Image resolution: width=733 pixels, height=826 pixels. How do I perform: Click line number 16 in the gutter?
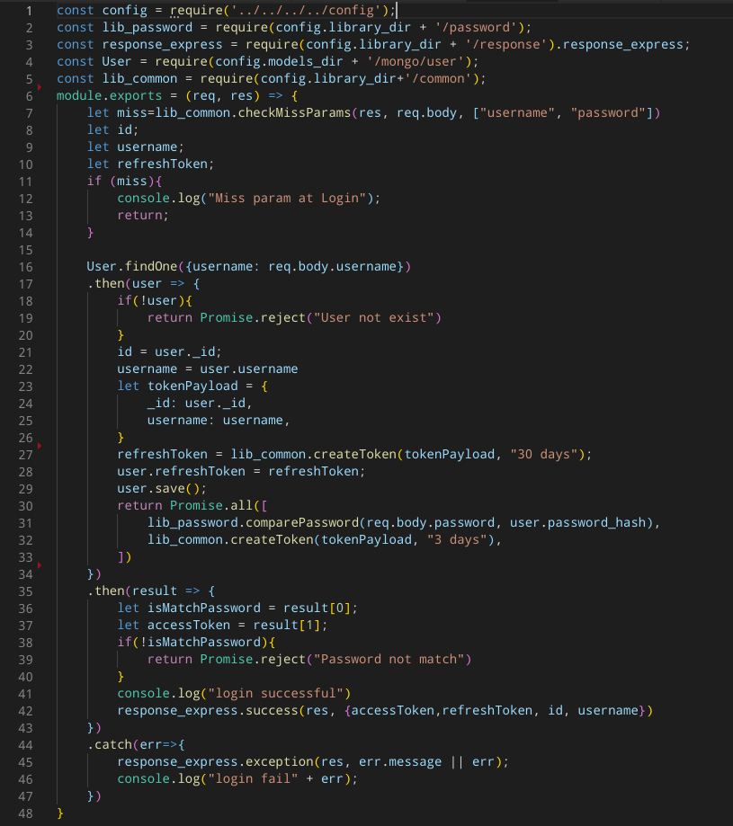point(25,267)
